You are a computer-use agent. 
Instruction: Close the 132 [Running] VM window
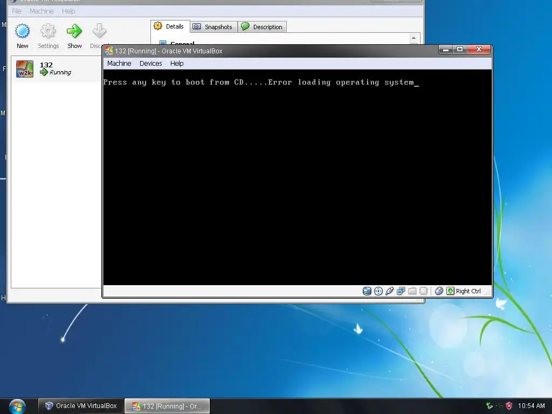click(x=479, y=50)
